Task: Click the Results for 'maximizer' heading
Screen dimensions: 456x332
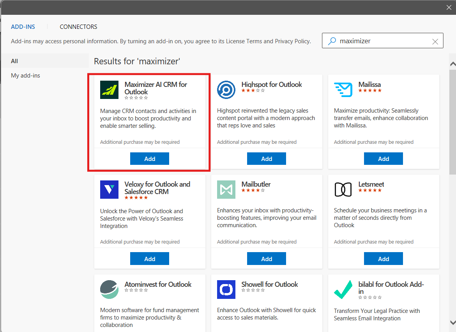Action: [x=137, y=61]
